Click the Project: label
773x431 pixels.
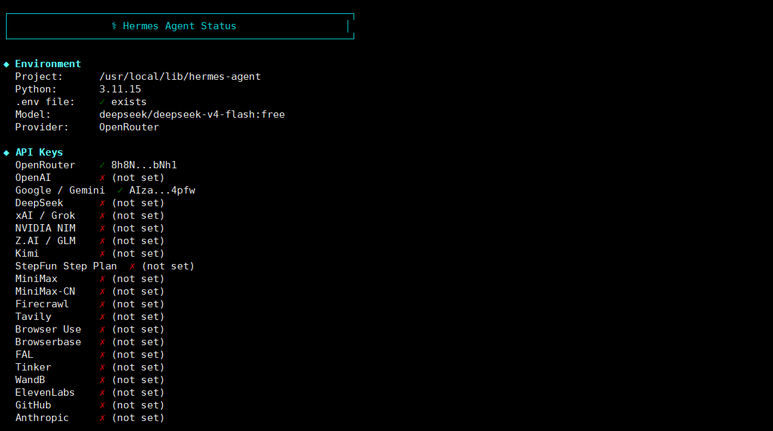[x=39, y=77]
